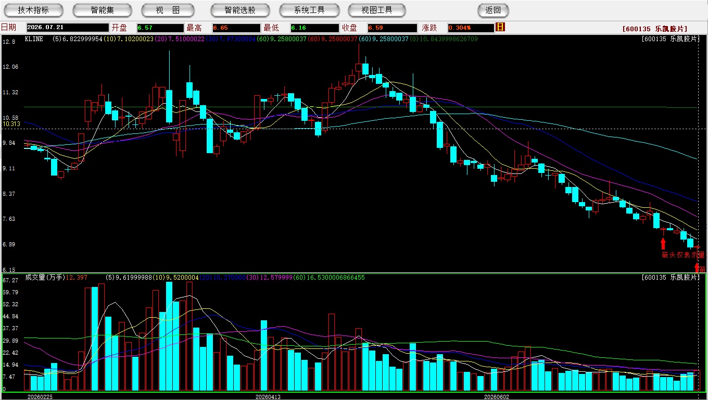The image size is (708, 400).
Task: Click the 技术指标 button
Action: 33,10
